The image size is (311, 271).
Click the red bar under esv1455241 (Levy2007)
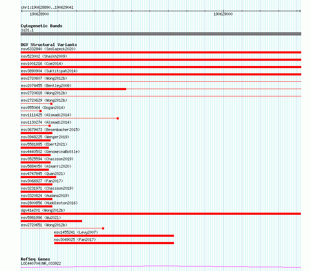(114, 236)
